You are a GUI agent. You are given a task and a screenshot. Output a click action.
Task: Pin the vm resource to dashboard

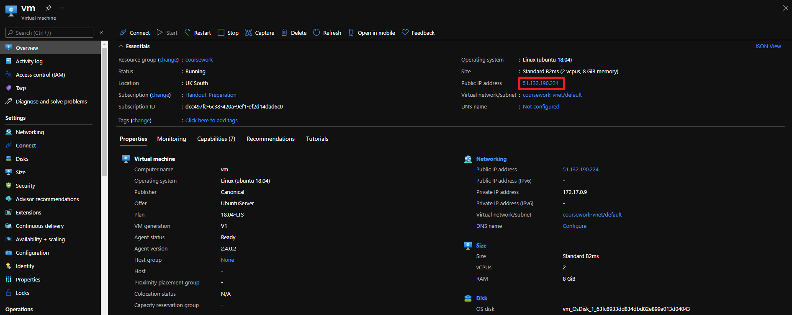(49, 8)
